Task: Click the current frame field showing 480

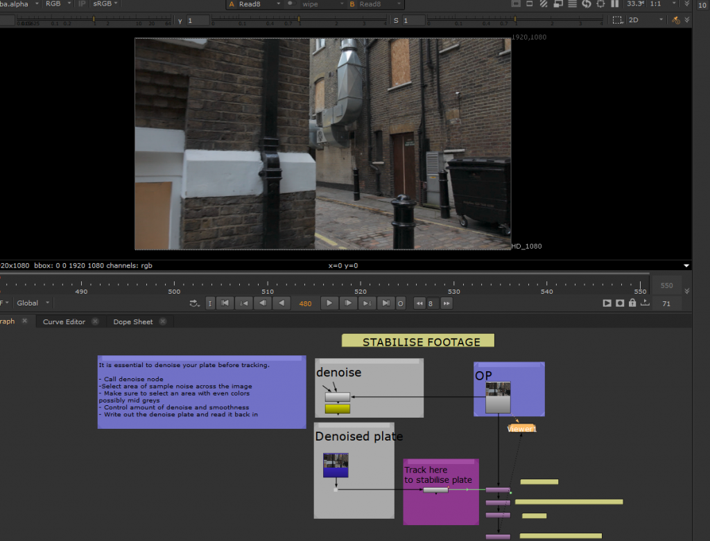Action: pyautogui.click(x=305, y=303)
